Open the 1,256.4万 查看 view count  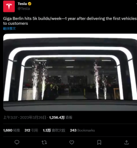point(61,118)
